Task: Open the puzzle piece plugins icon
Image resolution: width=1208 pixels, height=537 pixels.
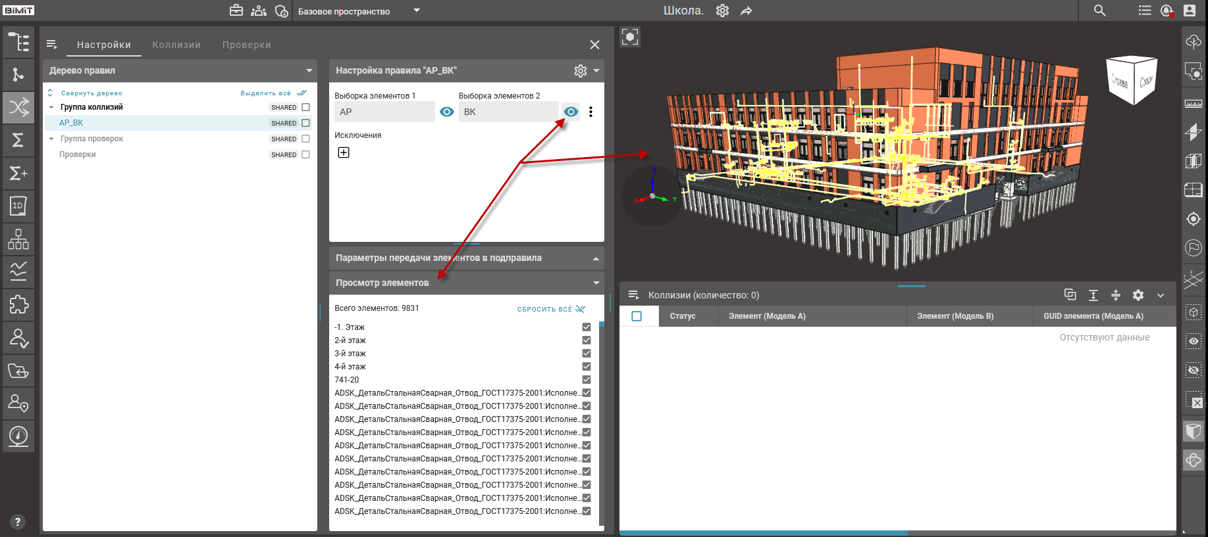Action: coord(18,304)
